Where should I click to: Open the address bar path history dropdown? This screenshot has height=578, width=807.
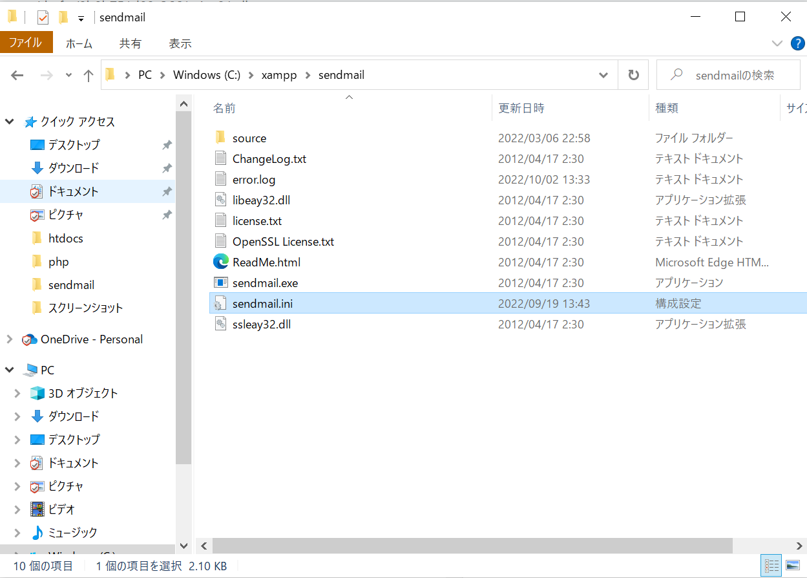coord(603,74)
